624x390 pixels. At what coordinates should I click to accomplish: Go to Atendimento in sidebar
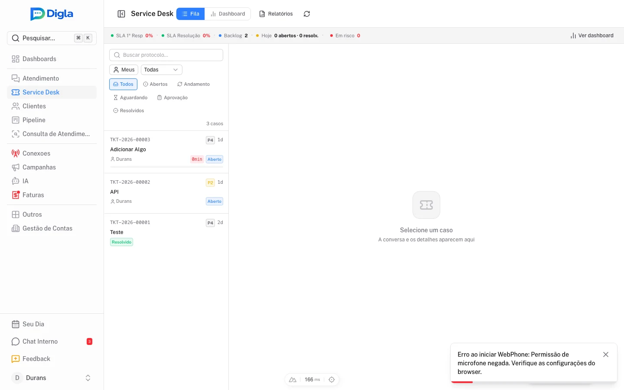coord(52,78)
